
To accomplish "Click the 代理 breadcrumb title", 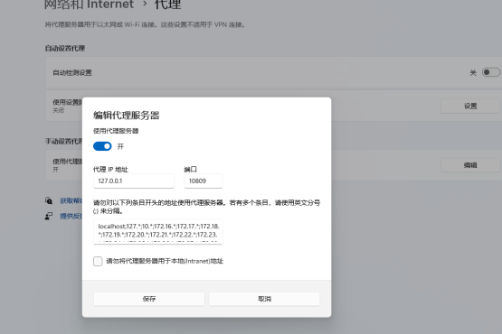I will 167,5.
